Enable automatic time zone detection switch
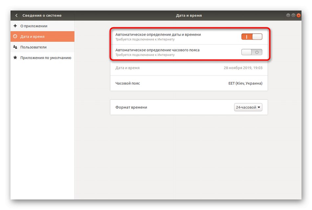 pos(252,52)
